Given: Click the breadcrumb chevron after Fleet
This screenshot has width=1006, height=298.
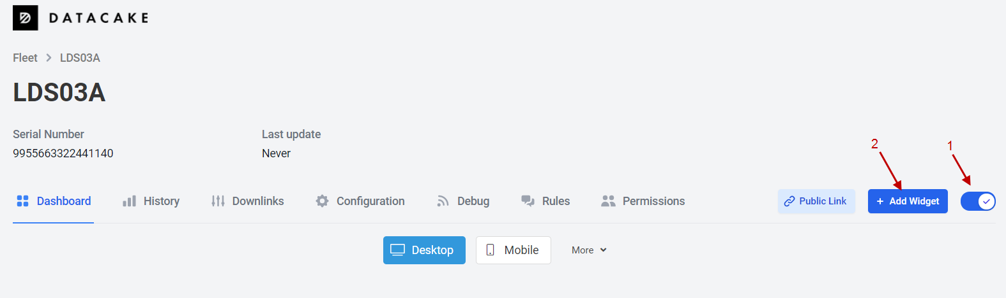Looking at the screenshot, I should pos(49,58).
